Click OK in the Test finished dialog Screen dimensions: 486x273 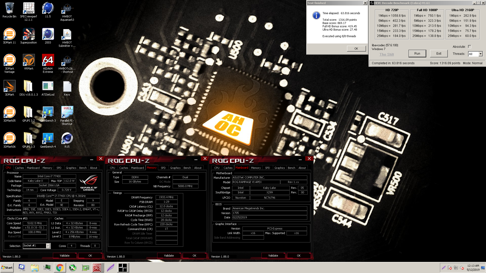356,49
